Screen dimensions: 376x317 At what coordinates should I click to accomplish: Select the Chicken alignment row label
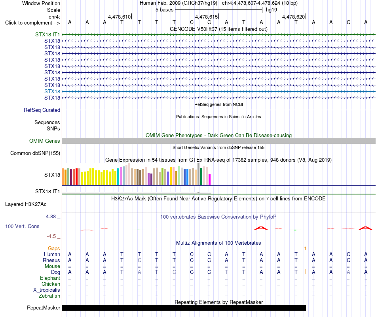[x=51, y=284]
